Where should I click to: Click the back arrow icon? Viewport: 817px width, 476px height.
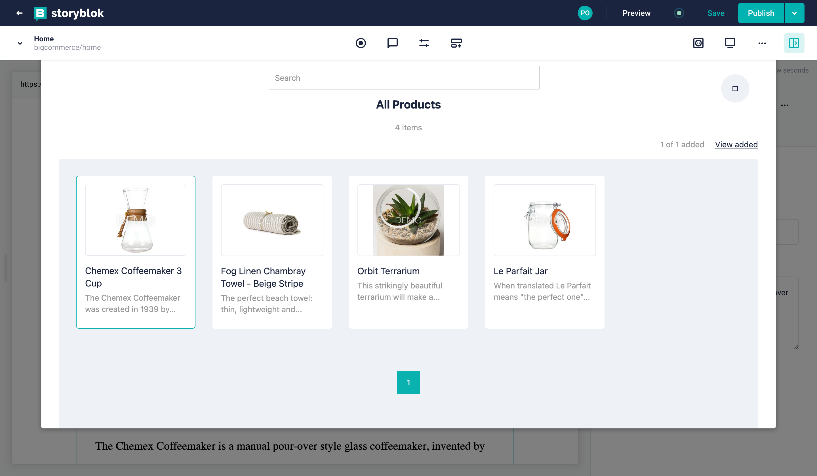[20, 13]
